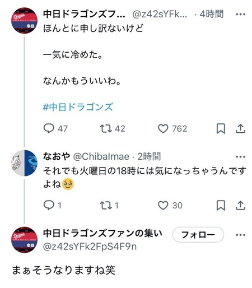Open reply icon on the 47-comment tweet
This screenshot has width=252, height=288.
[49, 128]
